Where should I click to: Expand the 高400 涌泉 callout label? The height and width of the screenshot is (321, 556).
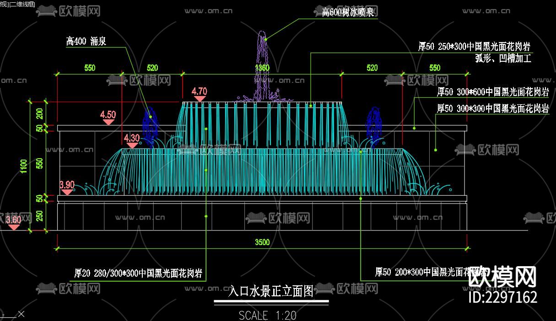pos(86,40)
